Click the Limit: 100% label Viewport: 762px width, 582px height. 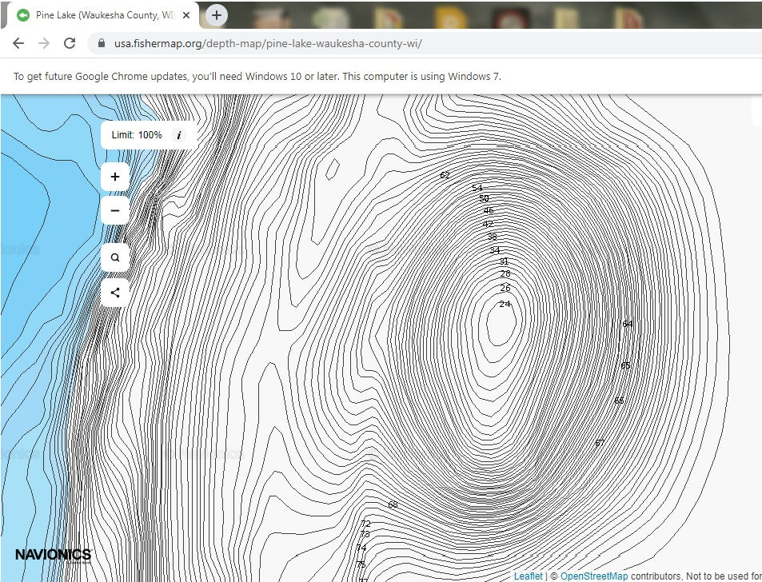click(137, 135)
